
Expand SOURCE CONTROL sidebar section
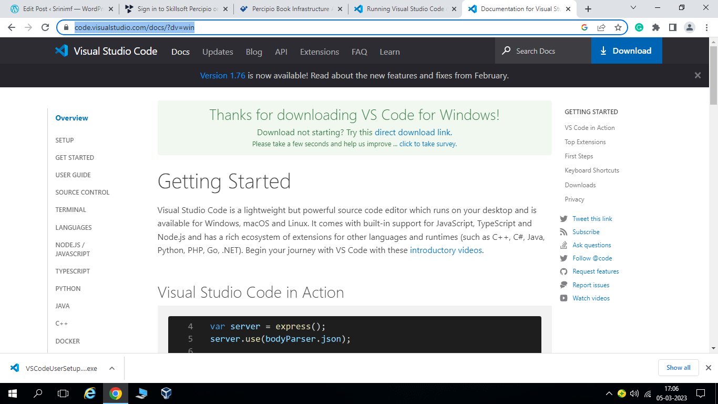pyautogui.click(x=83, y=193)
